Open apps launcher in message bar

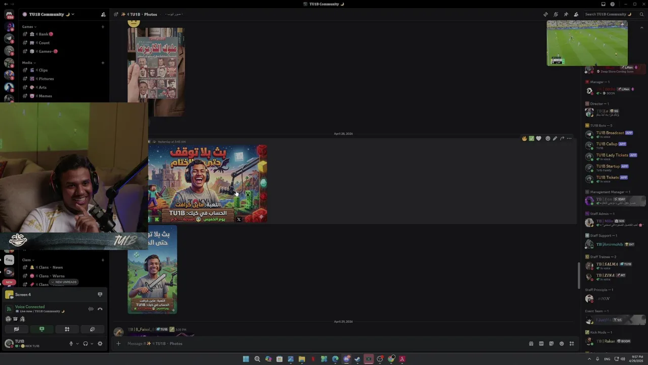pos(572,344)
